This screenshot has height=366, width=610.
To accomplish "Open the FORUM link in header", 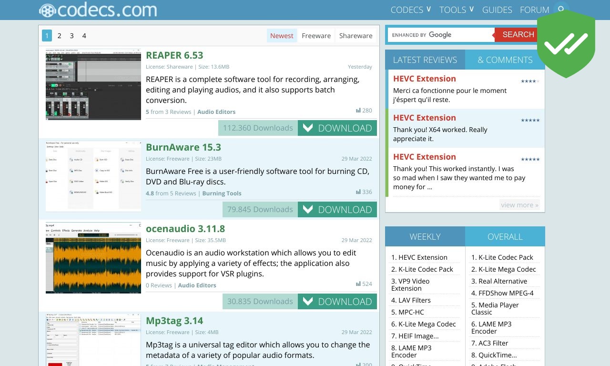I will tap(535, 10).
